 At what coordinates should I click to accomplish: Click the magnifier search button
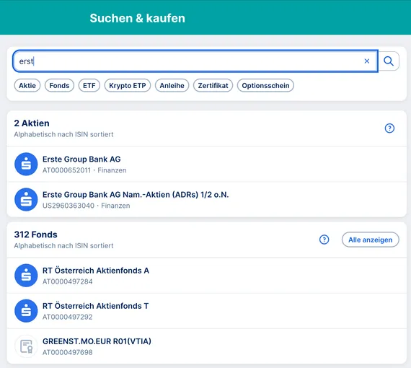389,61
